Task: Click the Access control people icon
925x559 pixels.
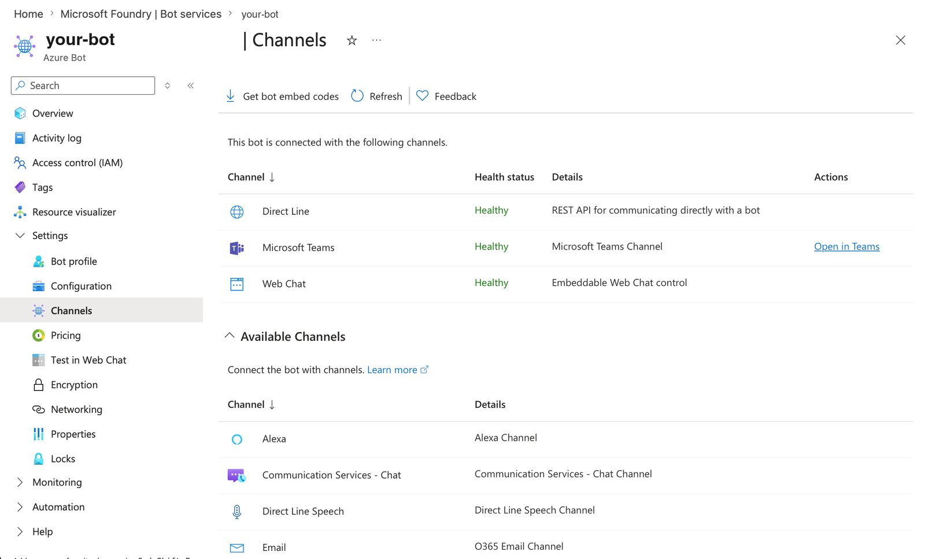Action: pyautogui.click(x=20, y=163)
